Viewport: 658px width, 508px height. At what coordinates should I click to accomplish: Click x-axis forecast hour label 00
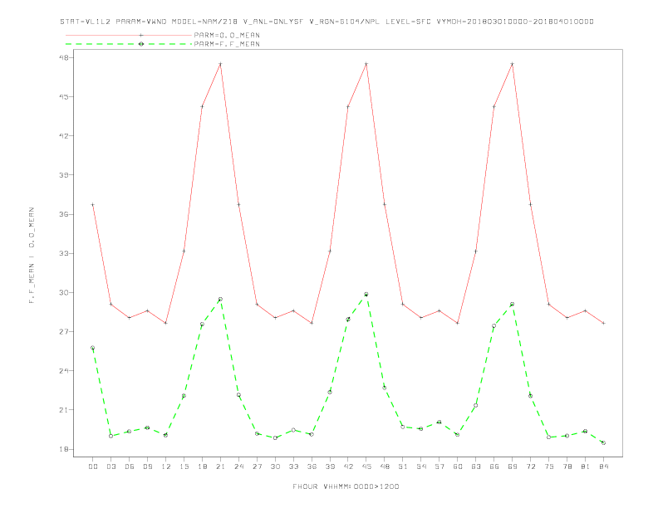[93, 466]
